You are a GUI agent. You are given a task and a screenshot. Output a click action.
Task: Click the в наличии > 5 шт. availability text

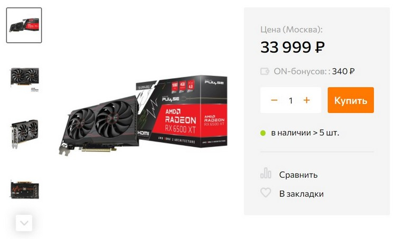pyautogui.click(x=305, y=133)
